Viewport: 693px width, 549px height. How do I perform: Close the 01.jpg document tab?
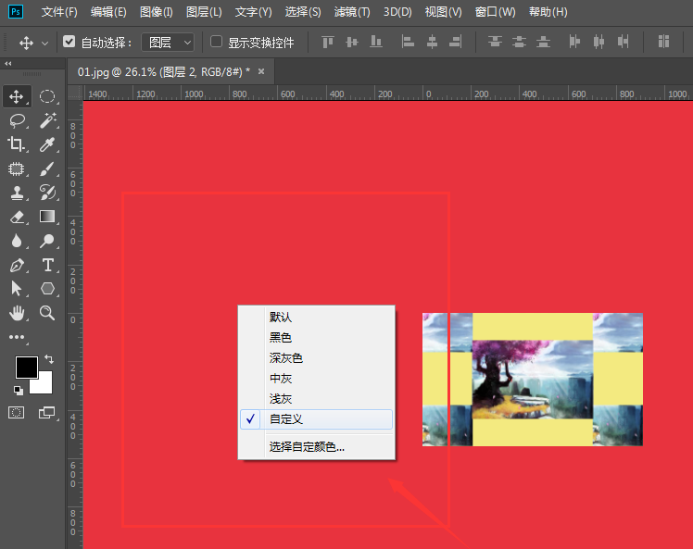tap(261, 71)
